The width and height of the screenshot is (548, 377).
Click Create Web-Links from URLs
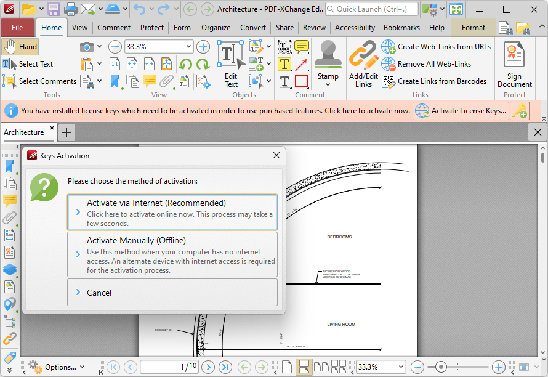point(436,47)
